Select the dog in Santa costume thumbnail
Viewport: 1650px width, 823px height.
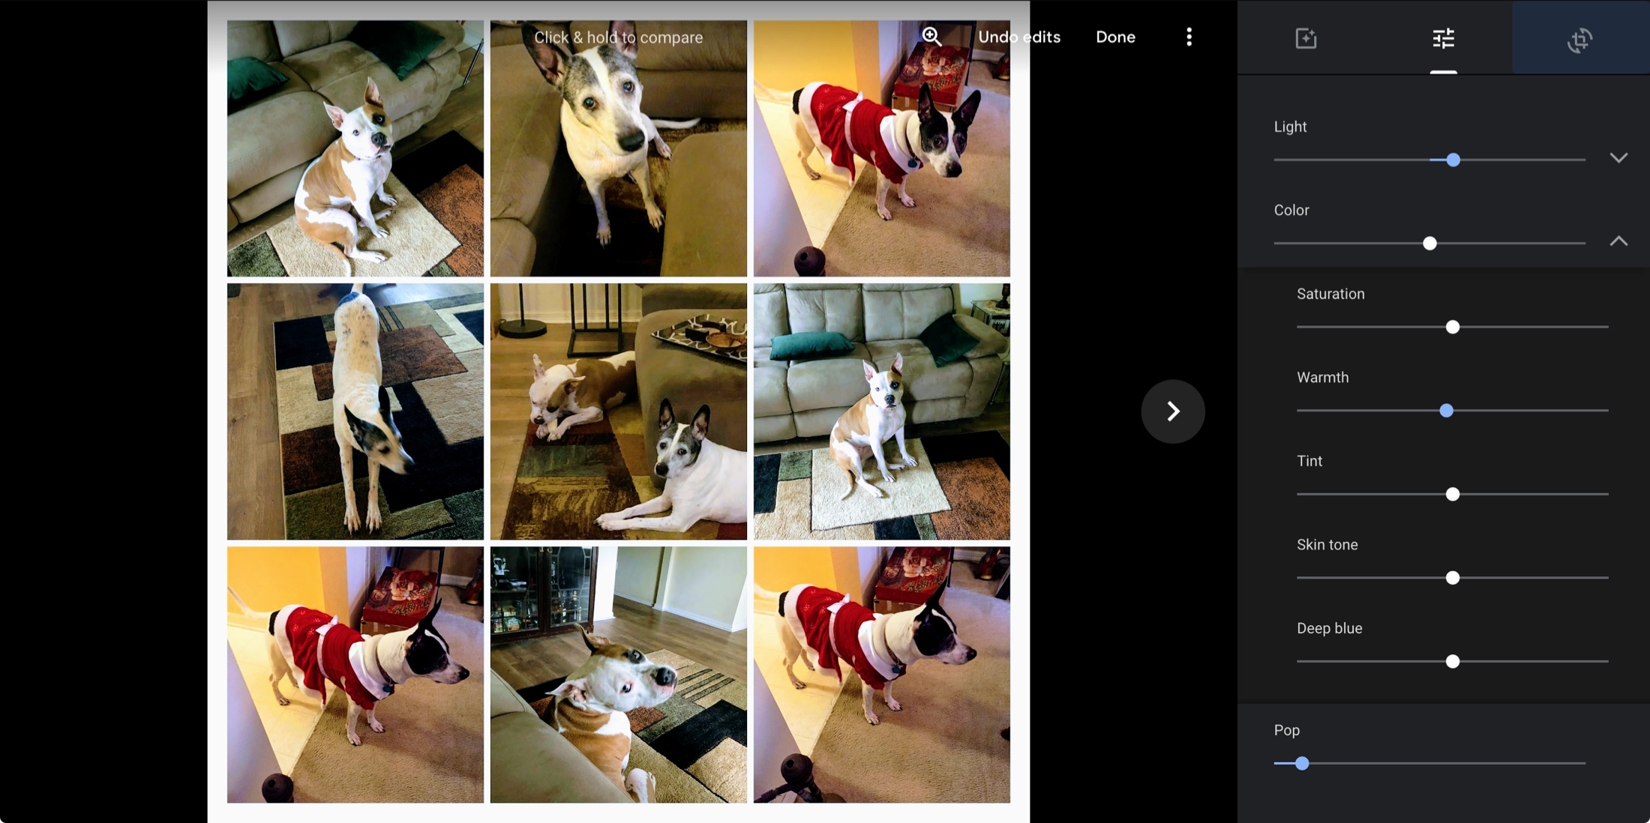click(882, 147)
